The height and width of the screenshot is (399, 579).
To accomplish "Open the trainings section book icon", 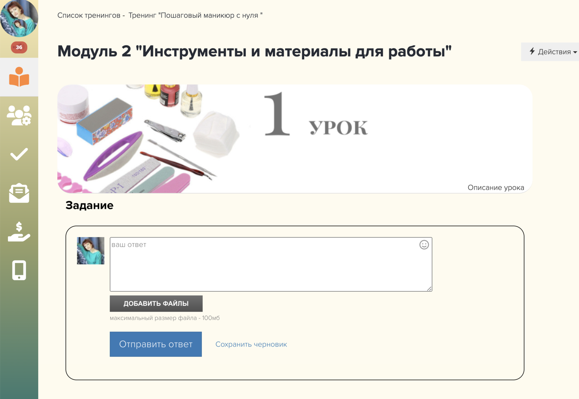I will coord(19,77).
